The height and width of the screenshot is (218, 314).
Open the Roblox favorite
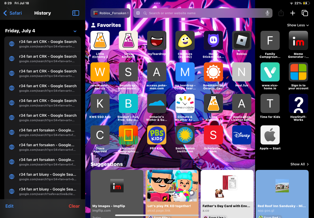(242, 40)
